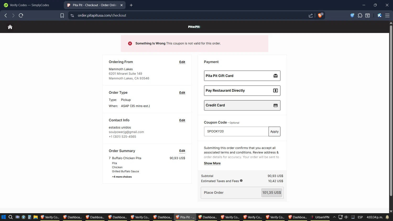Go to the Pita Pit home icon
This screenshot has height=221, width=393.
click(10, 27)
